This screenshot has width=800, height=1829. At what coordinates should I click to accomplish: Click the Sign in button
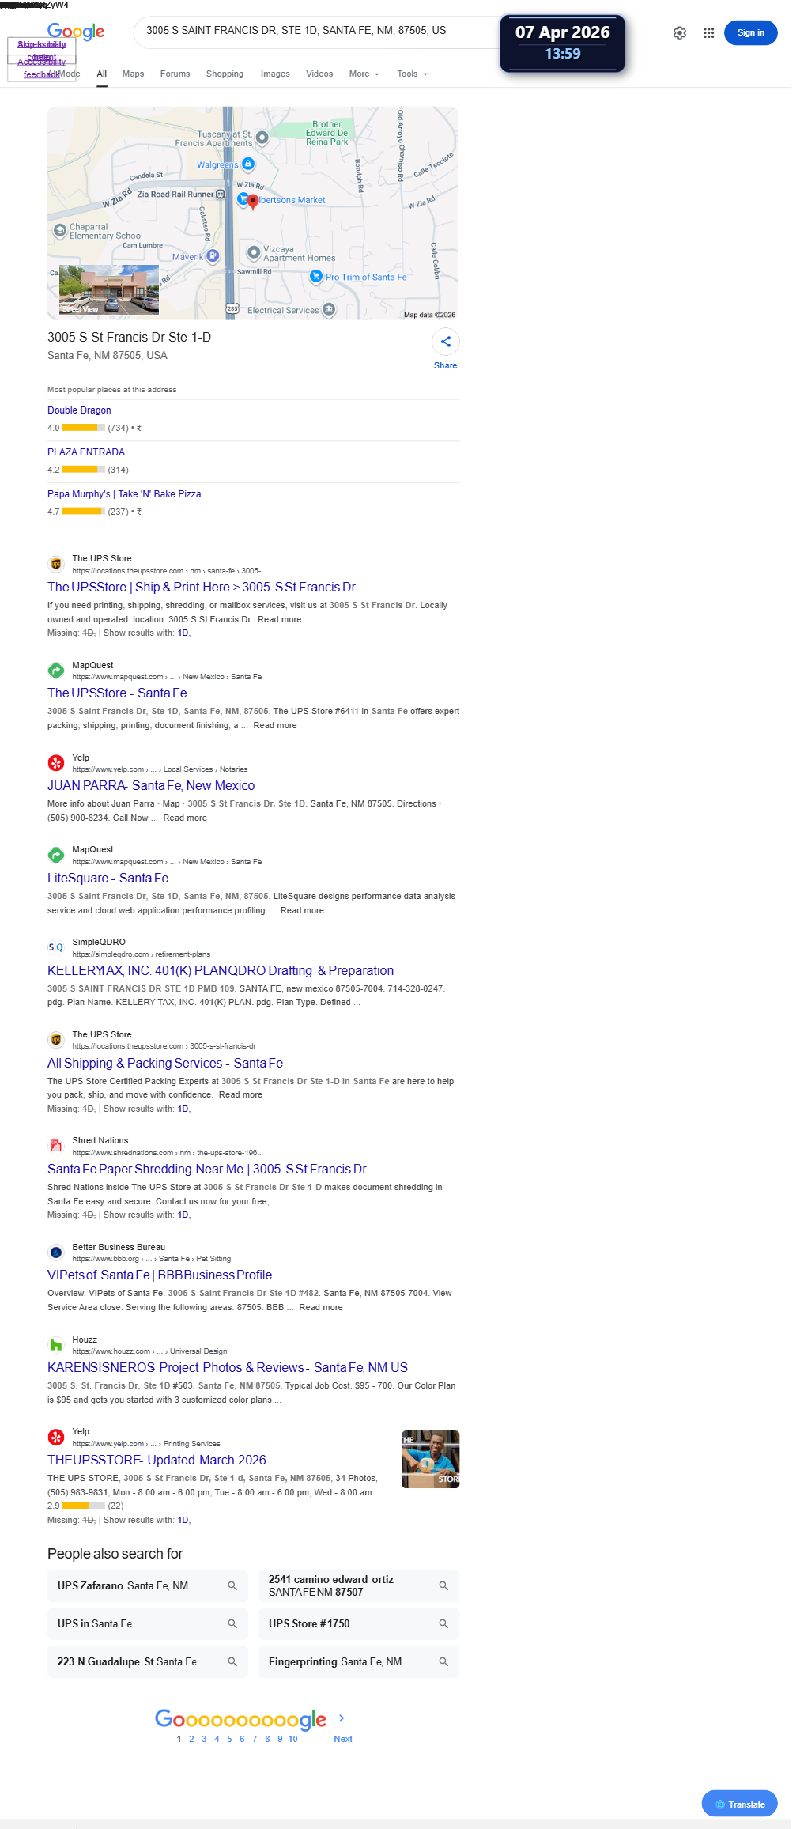coord(750,32)
